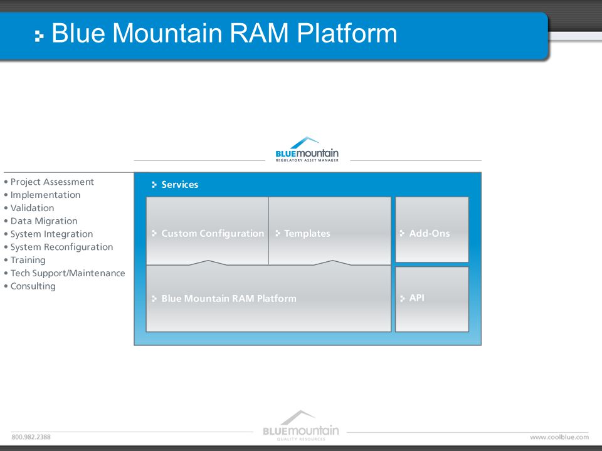The width and height of the screenshot is (602, 451).
Task: Click the Implementation bullet item
Action: coord(42,195)
